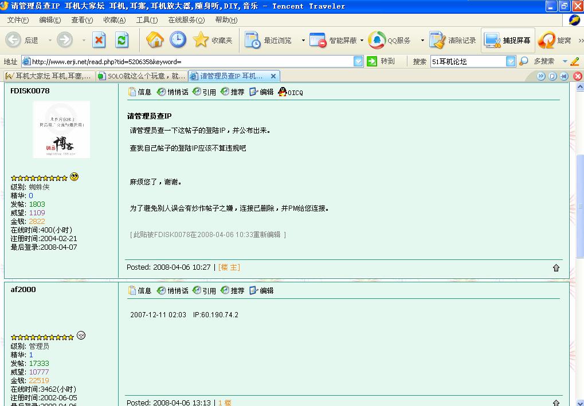Click the green forward arrow button
Viewport: 584px width, 406px height.
coord(65,40)
